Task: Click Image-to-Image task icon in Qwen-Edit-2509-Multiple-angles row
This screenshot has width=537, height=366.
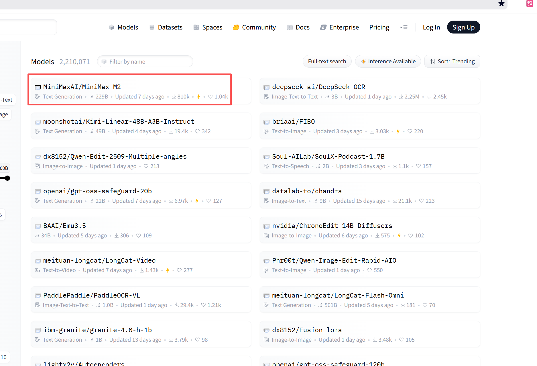Action: [x=37, y=166]
